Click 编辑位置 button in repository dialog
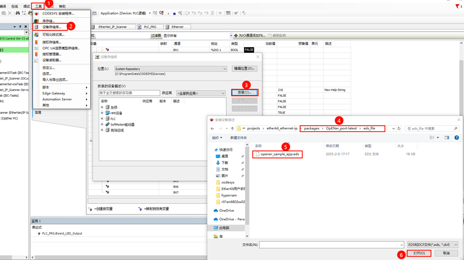Image resolution: width=464 pixels, height=260 pixels. (244, 68)
